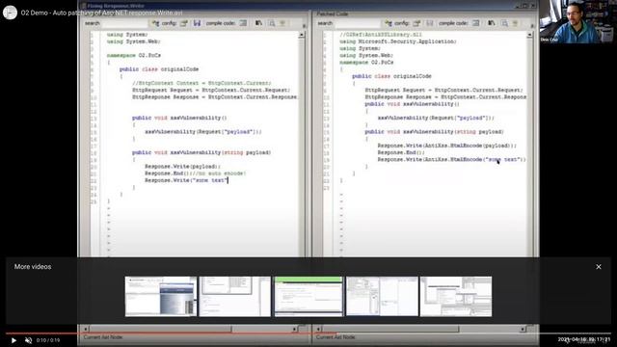Viewport: 617px width, 347px height.
Task: Click 'namespace O2.PoCs' in left editor
Action: coord(134,56)
